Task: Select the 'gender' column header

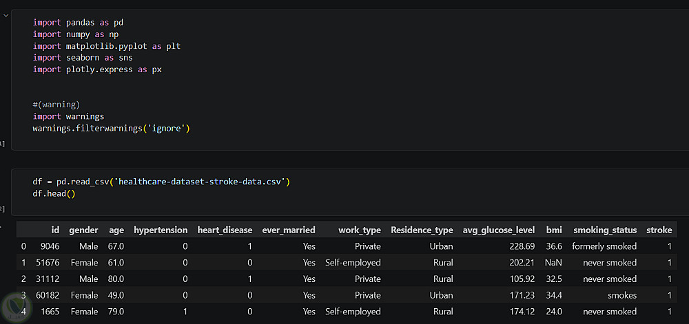Action: [x=83, y=230]
